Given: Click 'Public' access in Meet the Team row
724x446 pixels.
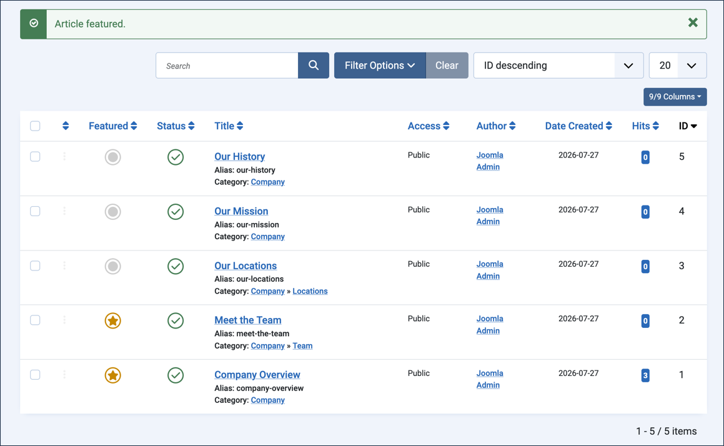Looking at the screenshot, I should [x=419, y=319].
